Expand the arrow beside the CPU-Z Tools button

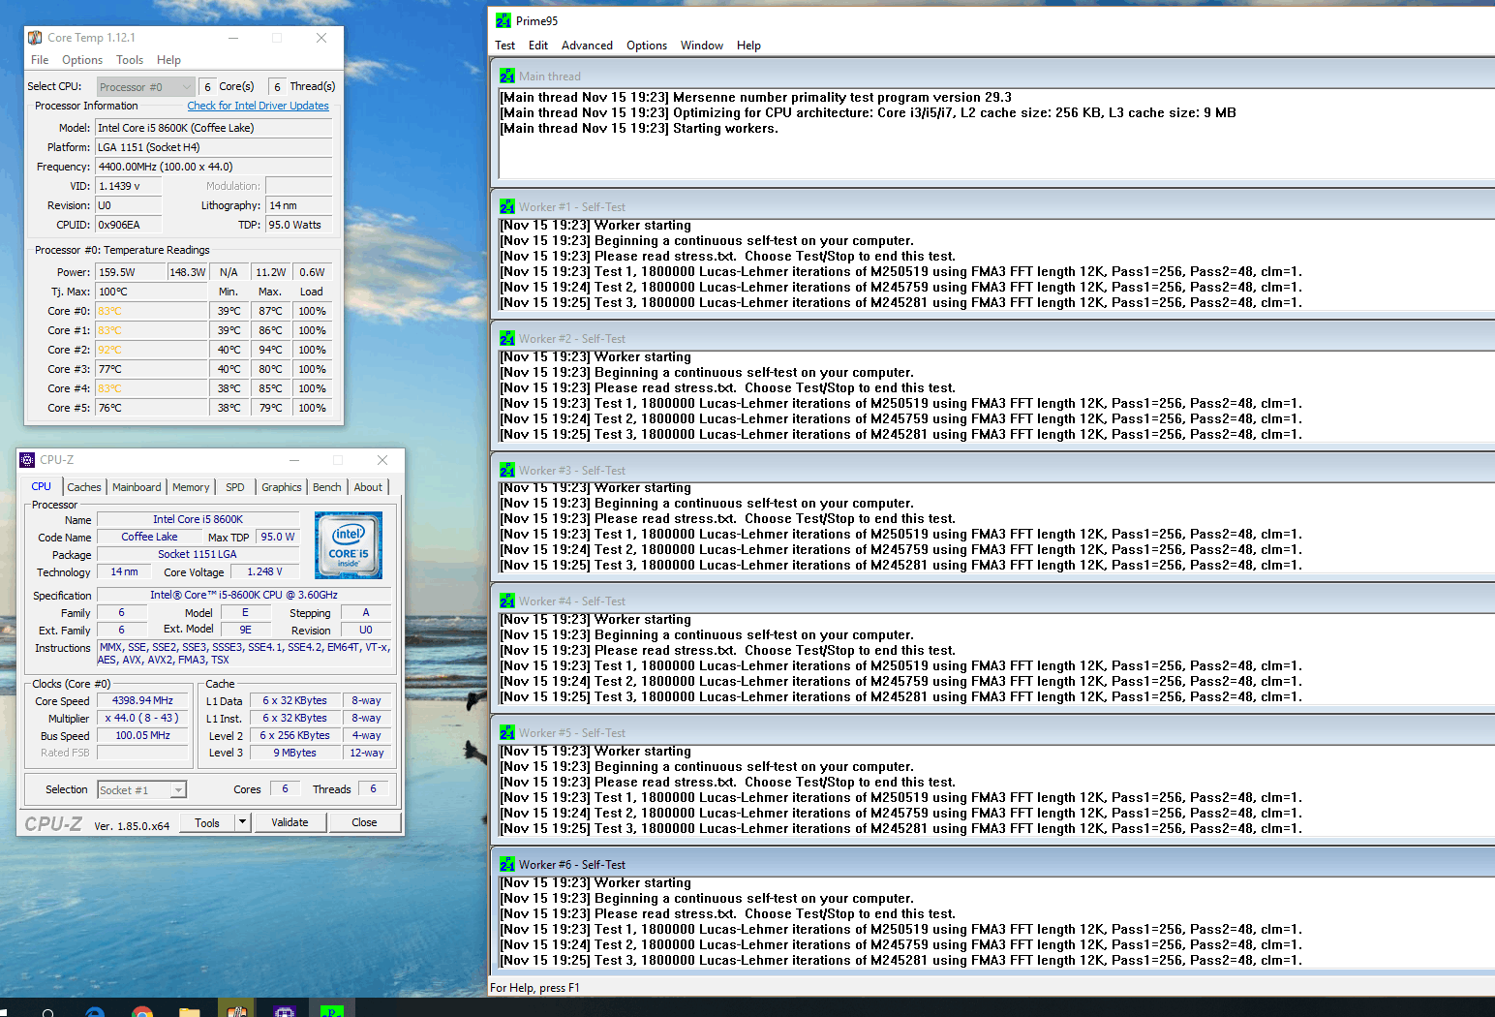click(242, 822)
